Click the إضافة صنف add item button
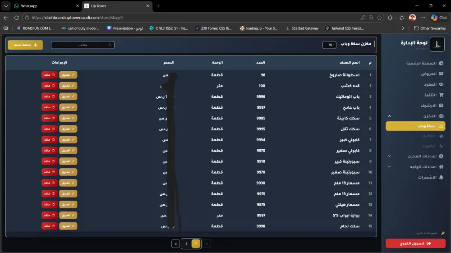Image resolution: width=451 pixels, height=253 pixels. point(25,45)
